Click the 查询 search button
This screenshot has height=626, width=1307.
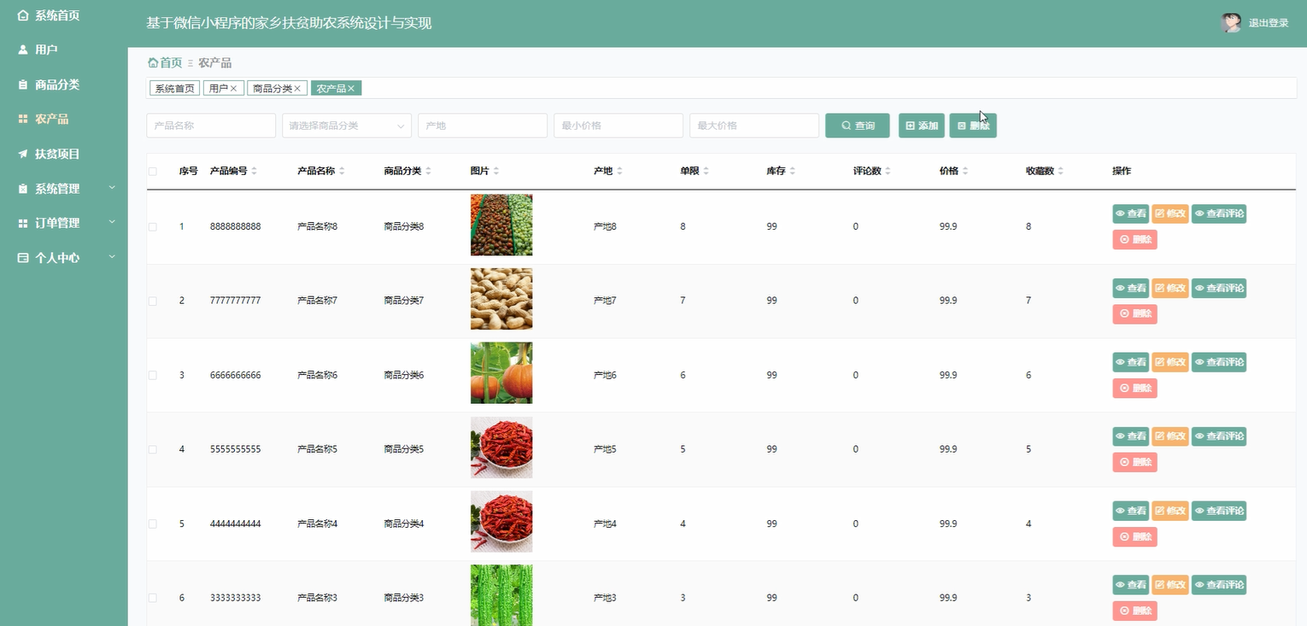(x=858, y=126)
